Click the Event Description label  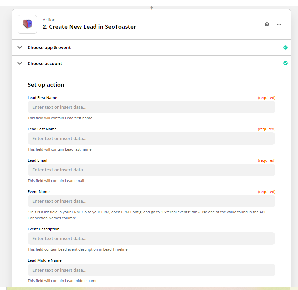click(x=44, y=229)
